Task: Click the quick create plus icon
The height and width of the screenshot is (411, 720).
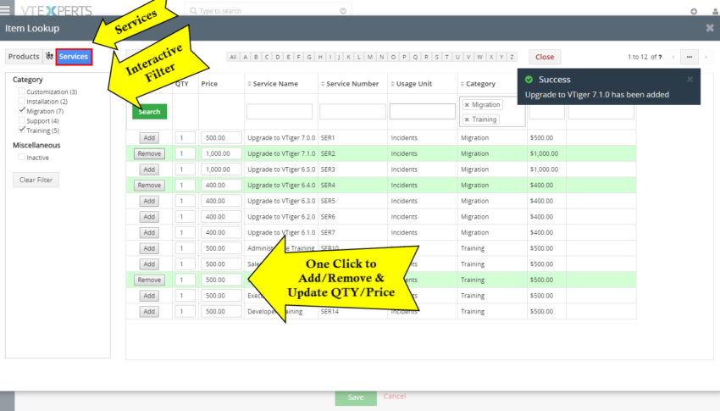Action: tap(694, 11)
